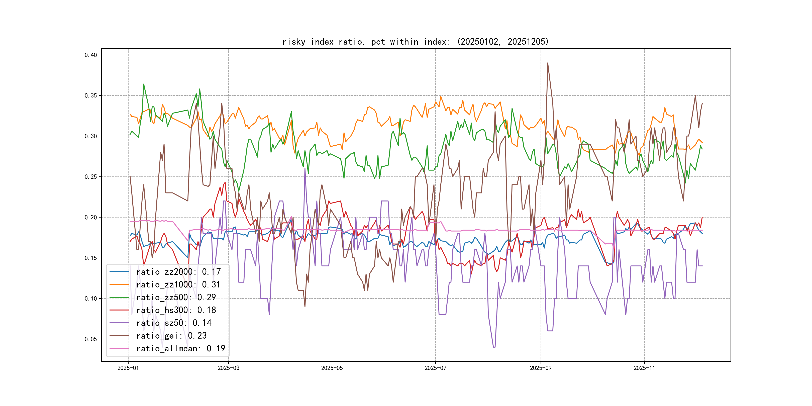The width and height of the screenshot is (812, 406).
Task: Click the 2025-03 x-axis tick label
Action: [228, 368]
